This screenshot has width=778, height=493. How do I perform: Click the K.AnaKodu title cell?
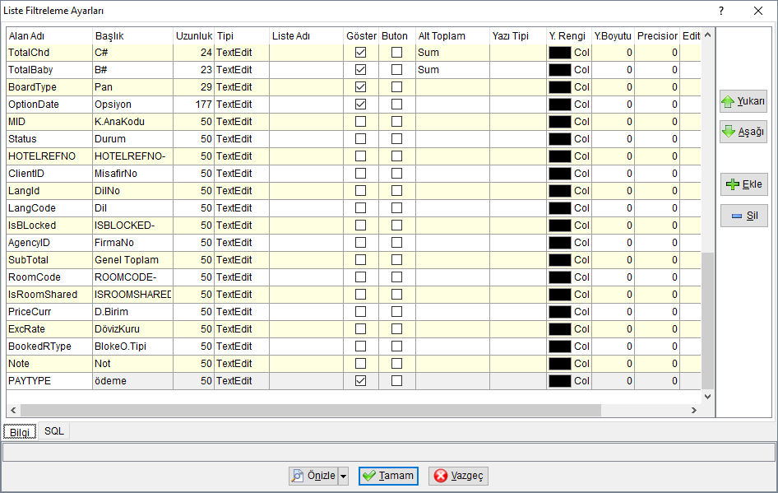tap(132, 122)
